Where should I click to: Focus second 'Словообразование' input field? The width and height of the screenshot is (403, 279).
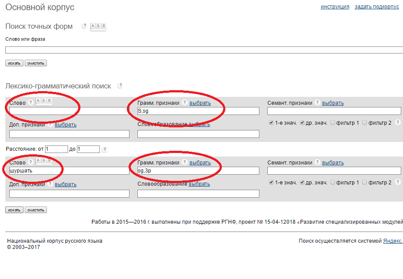[198, 194]
